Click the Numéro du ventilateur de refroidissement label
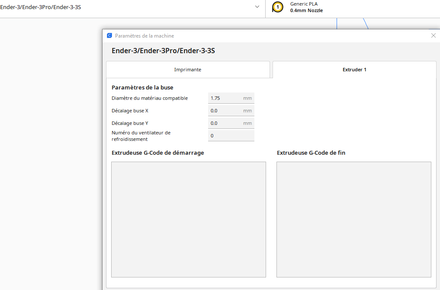This screenshot has height=290, width=440. [x=141, y=136]
